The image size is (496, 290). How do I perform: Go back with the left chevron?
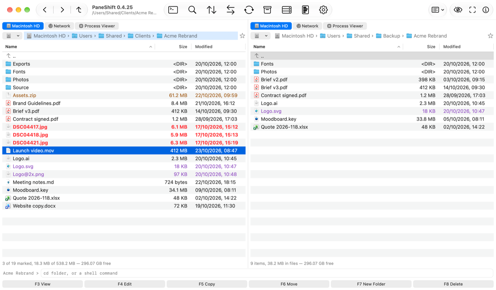[45, 10]
